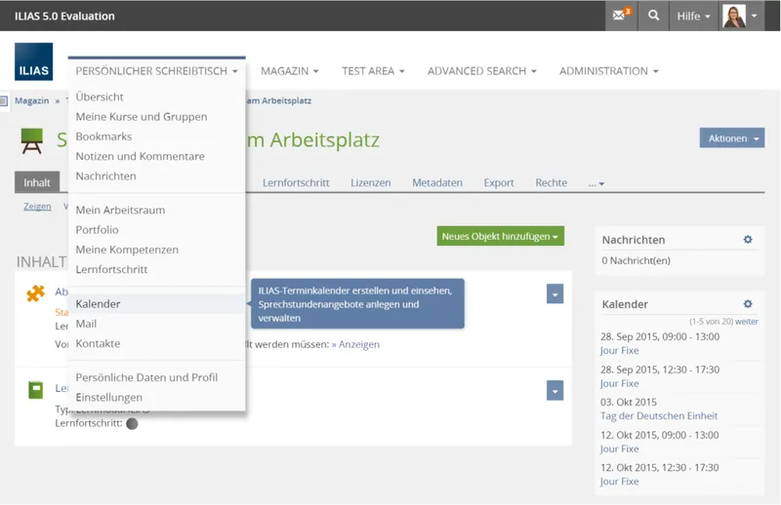Switch to the Lizenzen tab
Viewport: 781px width, 505px height.
(x=371, y=182)
